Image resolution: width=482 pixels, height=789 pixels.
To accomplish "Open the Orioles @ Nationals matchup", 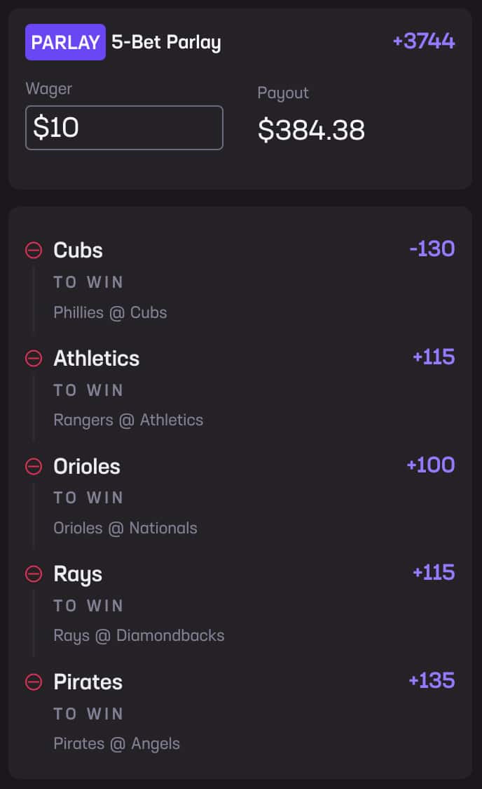I will tap(125, 527).
